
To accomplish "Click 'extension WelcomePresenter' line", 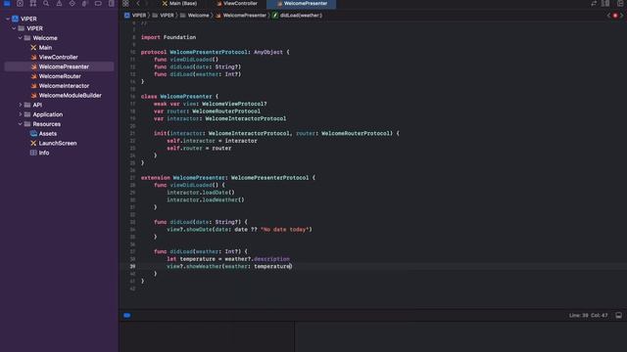I will click(228, 178).
